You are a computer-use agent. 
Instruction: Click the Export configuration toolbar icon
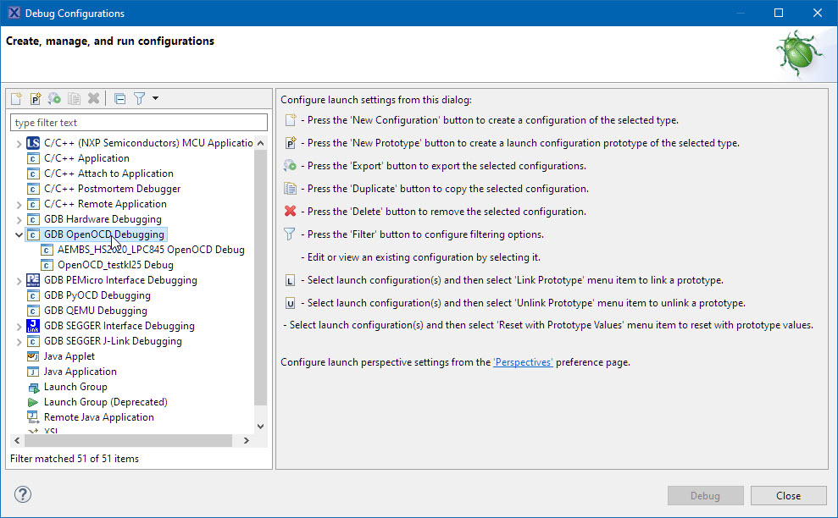(54, 98)
